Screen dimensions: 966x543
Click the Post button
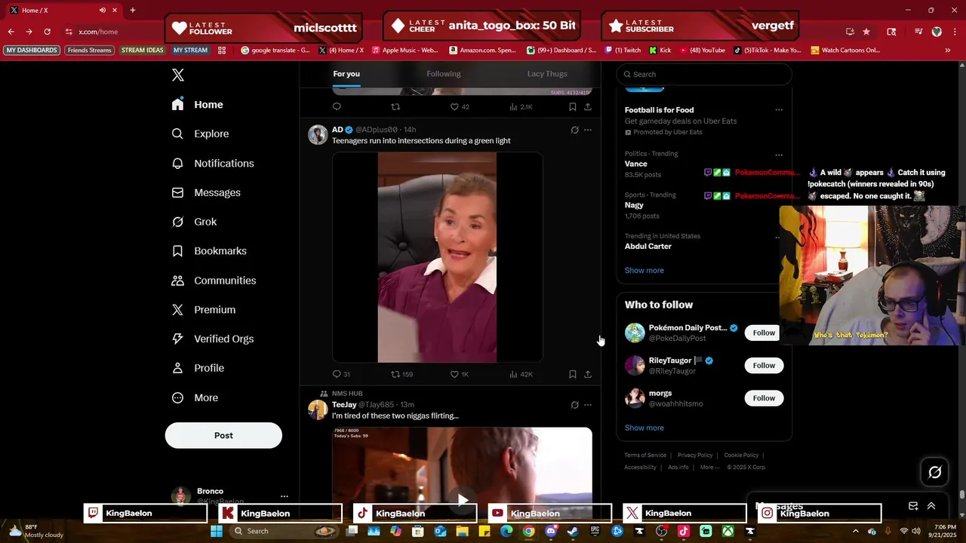[x=223, y=435]
